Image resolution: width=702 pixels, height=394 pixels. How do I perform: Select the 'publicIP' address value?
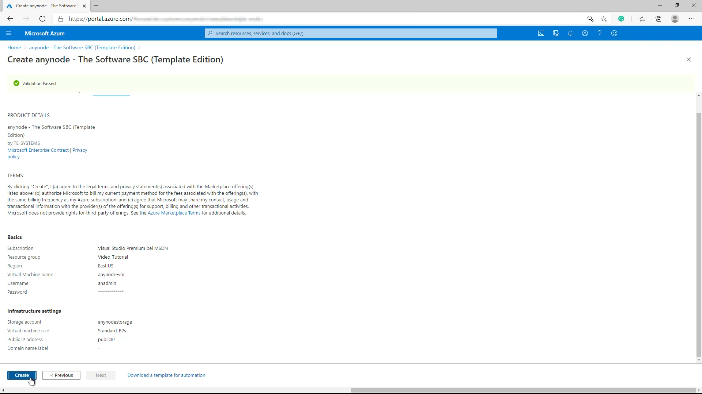(106, 340)
